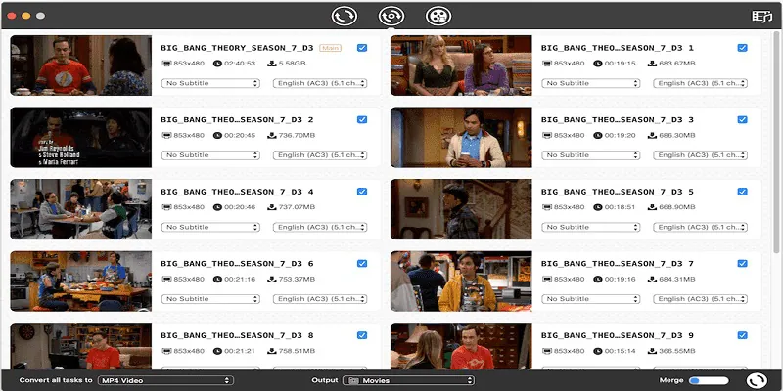Click title name BIG_BANG_THEO…SEASON_7_D3 9
This screenshot has width=783, height=391.
(618, 335)
